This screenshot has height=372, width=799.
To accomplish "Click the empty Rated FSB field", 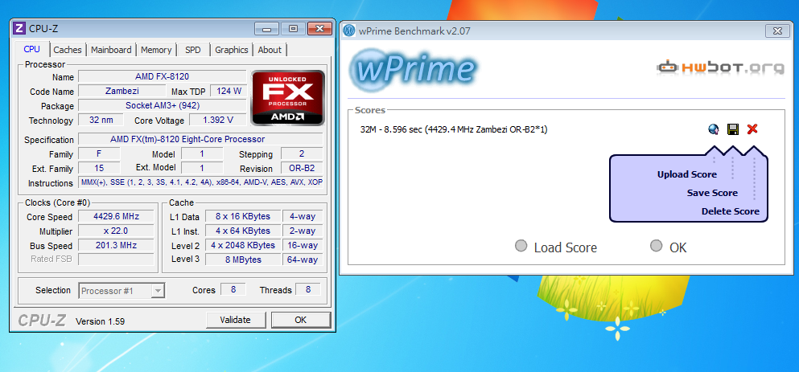I will 116,260.
